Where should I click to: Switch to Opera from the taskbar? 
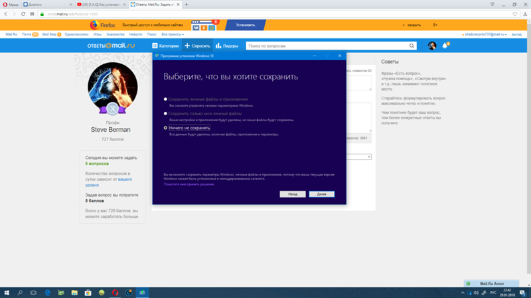pyautogui.click(x=115, y=293)
